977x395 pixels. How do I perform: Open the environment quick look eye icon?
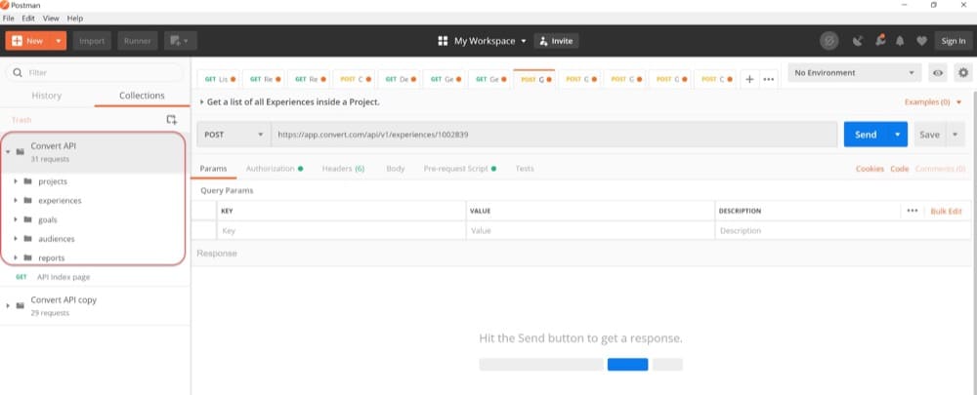point(938,73)
